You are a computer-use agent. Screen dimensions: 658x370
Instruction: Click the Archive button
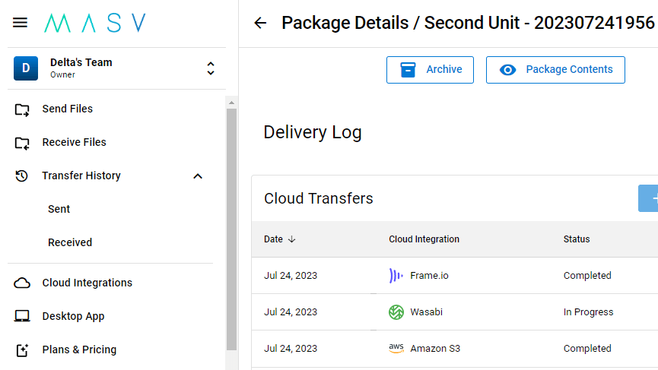pos(430,70)
